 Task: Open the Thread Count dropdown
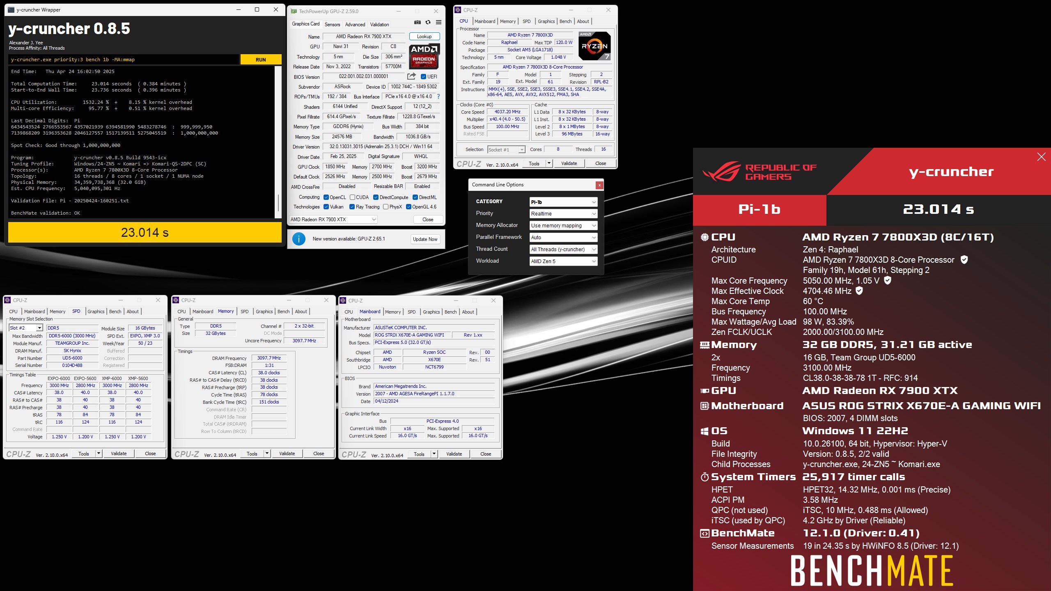click(x=563, y=250)
